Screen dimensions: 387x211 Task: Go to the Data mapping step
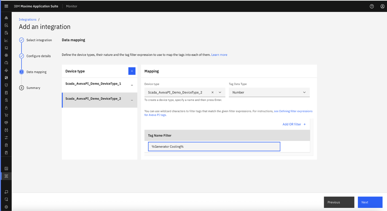[x=37, y=72]
